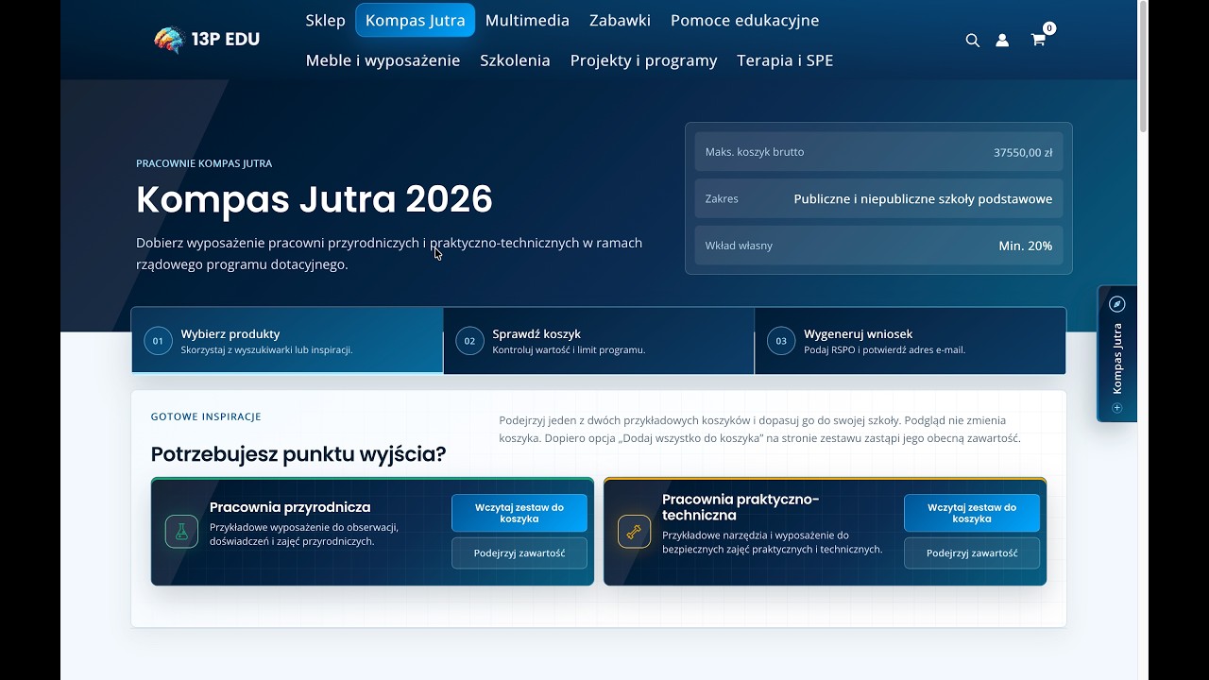The image size is (1209, 680).
Task: Click the Potrzebujesz punktu wyjścia? heading
Action: tap(298, 454)
